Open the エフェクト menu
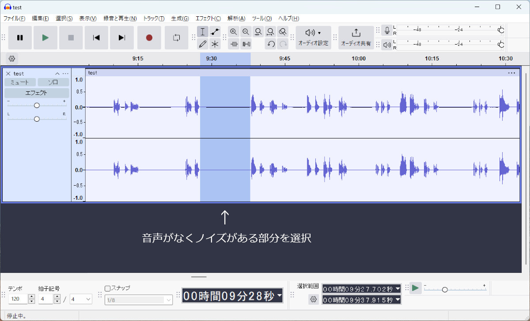This screenshot has height=321, width=530. [x=207, y=18]
